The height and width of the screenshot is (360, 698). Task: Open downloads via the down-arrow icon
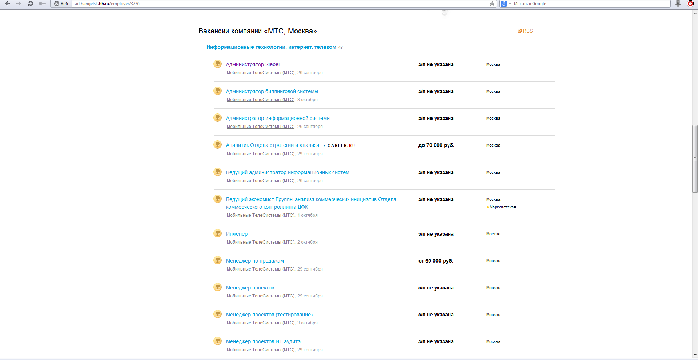coord(678,4)
